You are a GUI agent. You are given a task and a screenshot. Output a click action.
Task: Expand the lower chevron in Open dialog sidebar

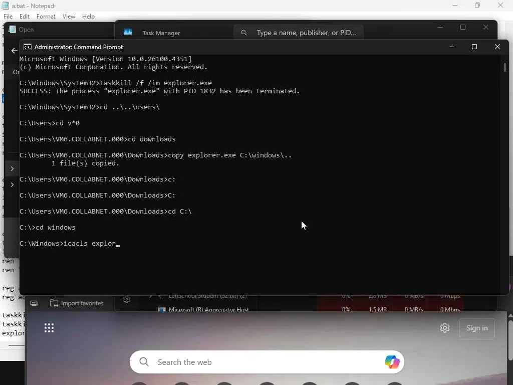point(12,184)
